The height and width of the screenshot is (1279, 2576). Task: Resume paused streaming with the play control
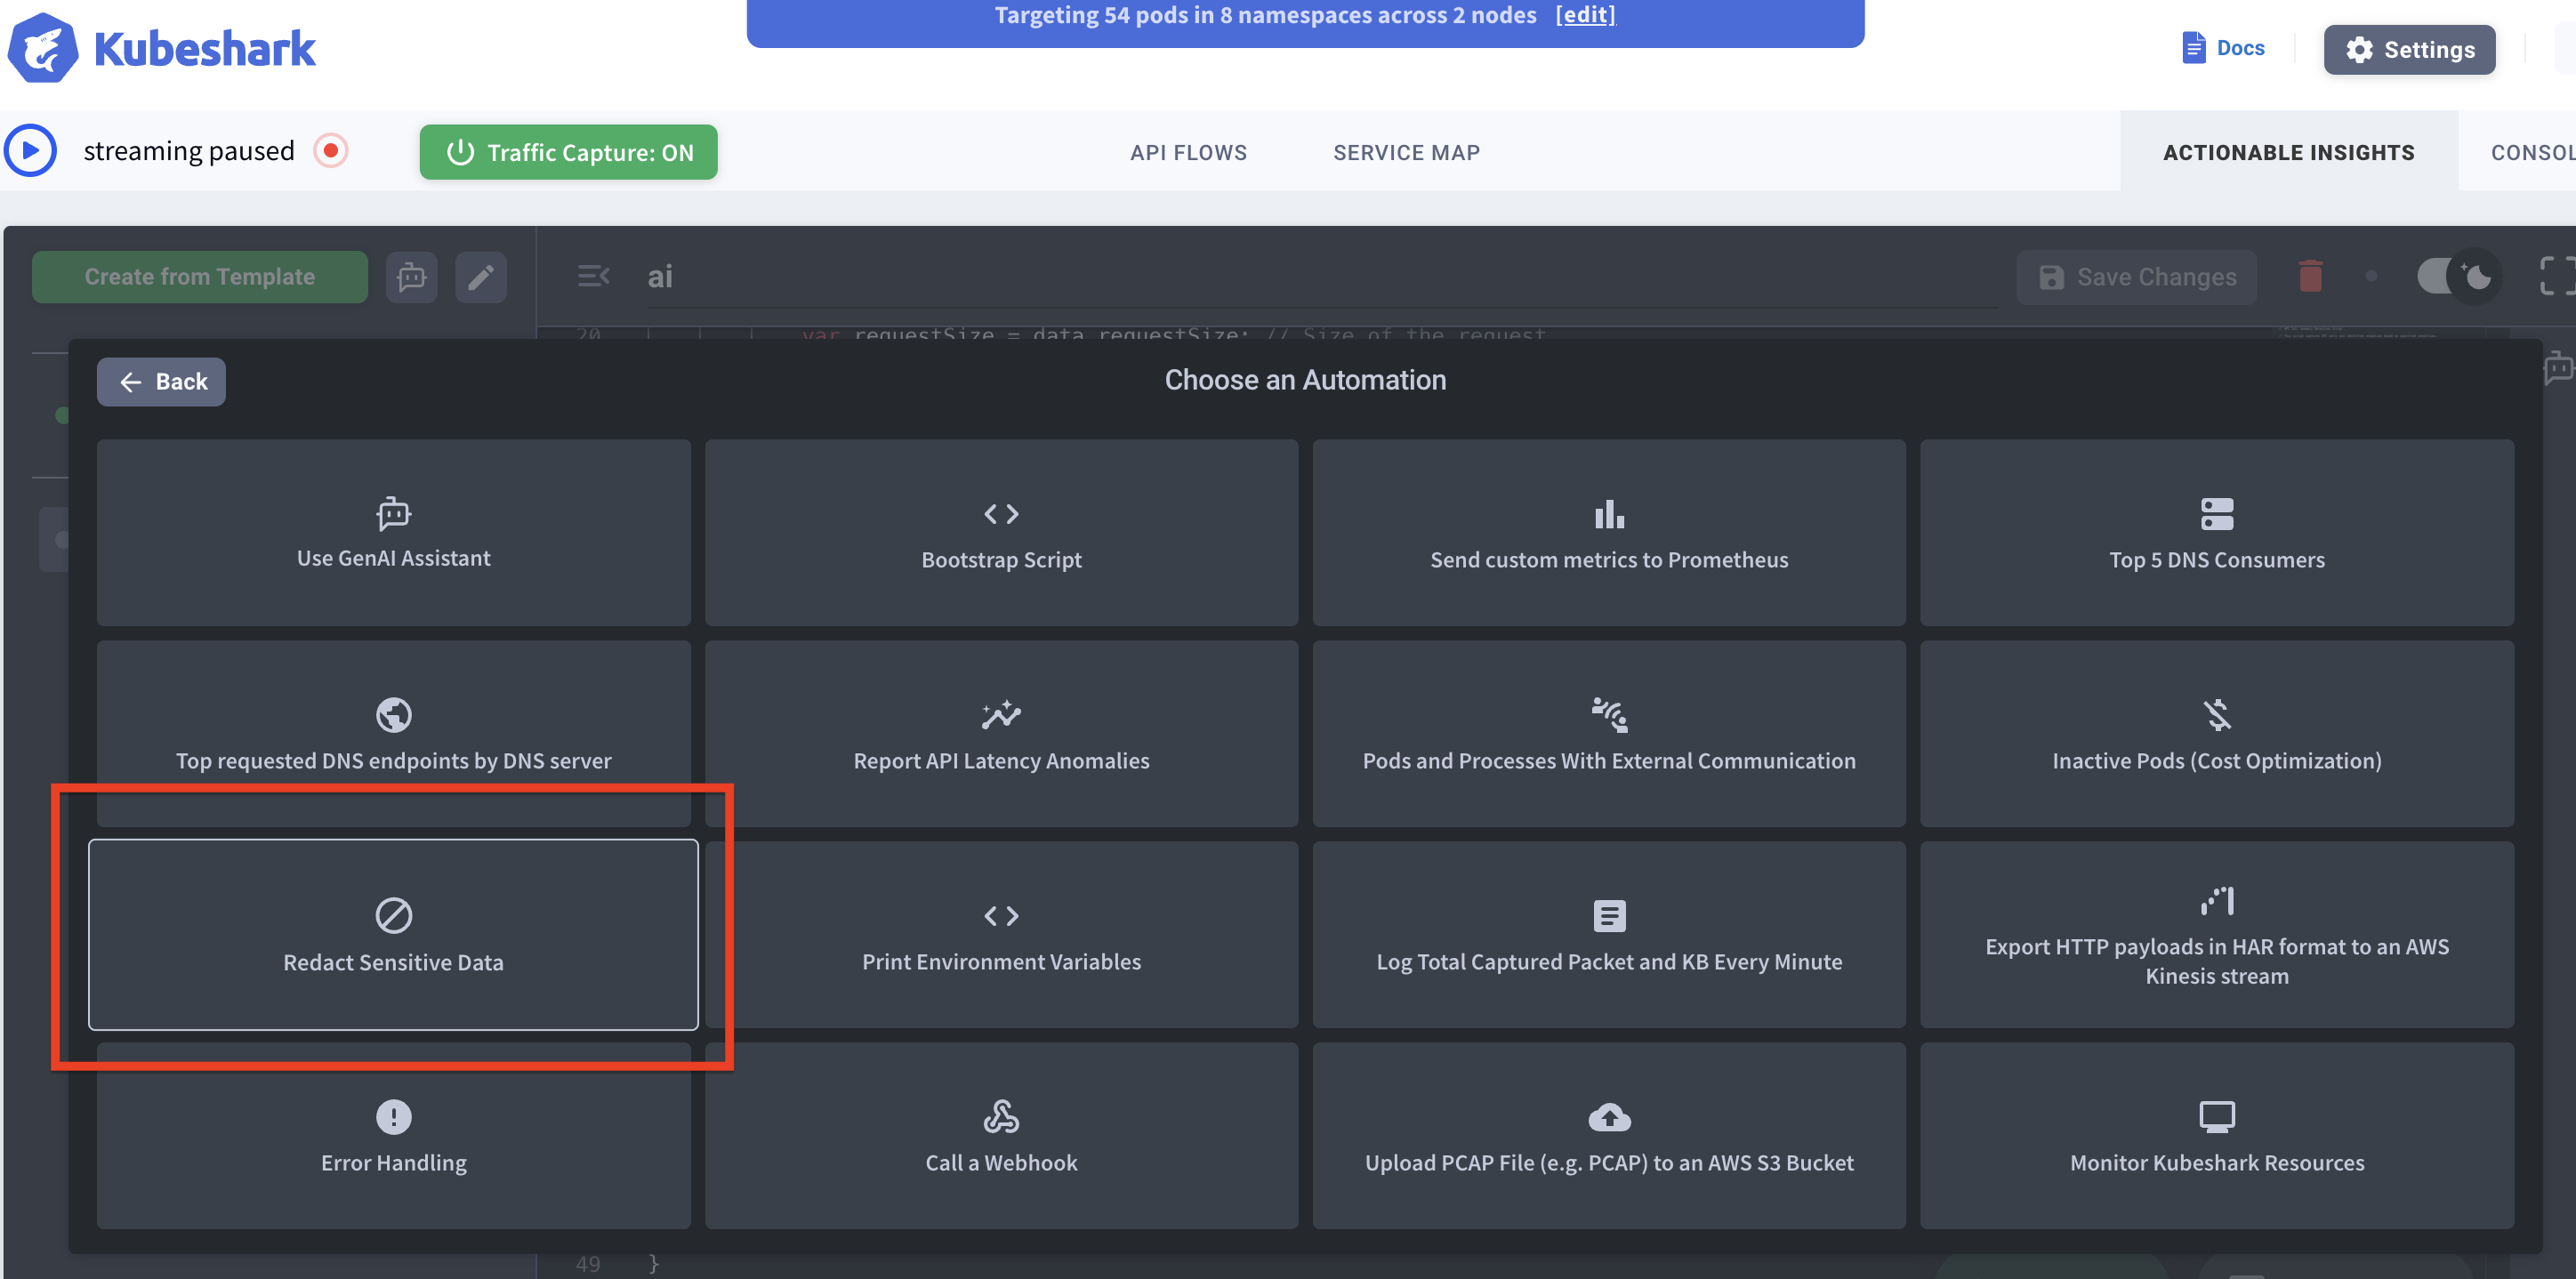point(30,150)
